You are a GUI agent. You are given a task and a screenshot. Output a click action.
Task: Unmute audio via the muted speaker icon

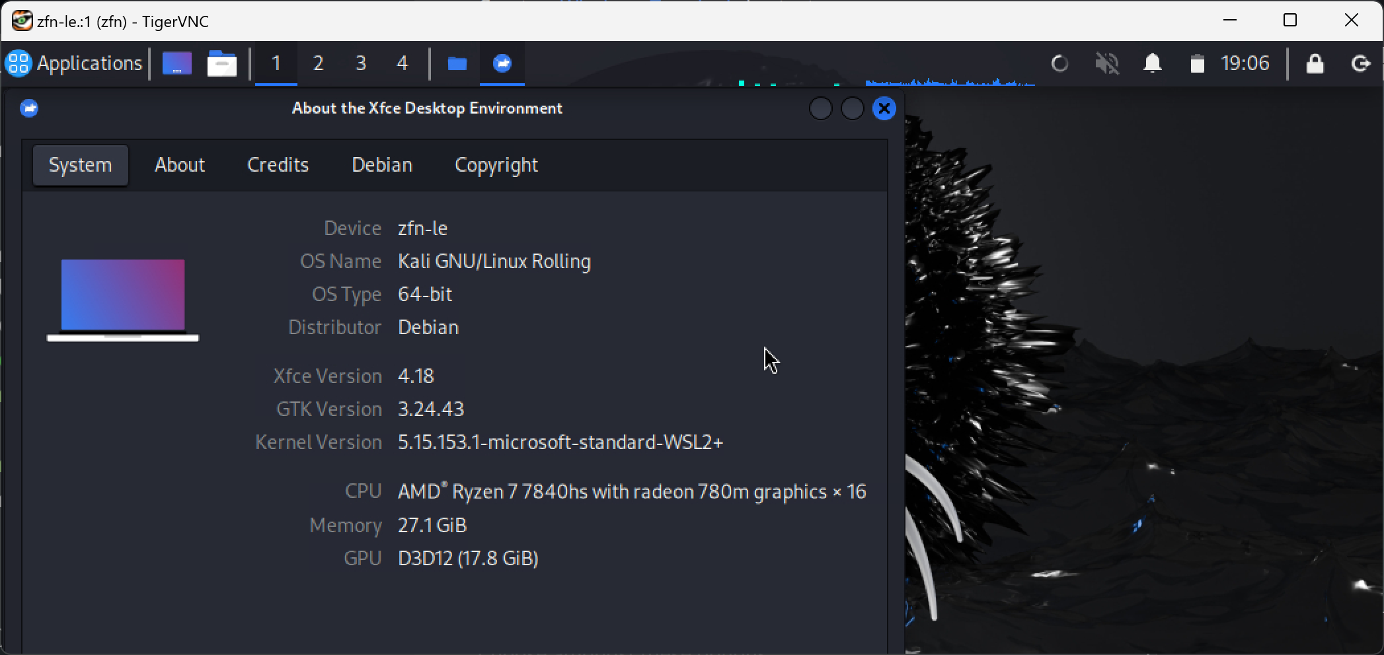pos(1106,63)
